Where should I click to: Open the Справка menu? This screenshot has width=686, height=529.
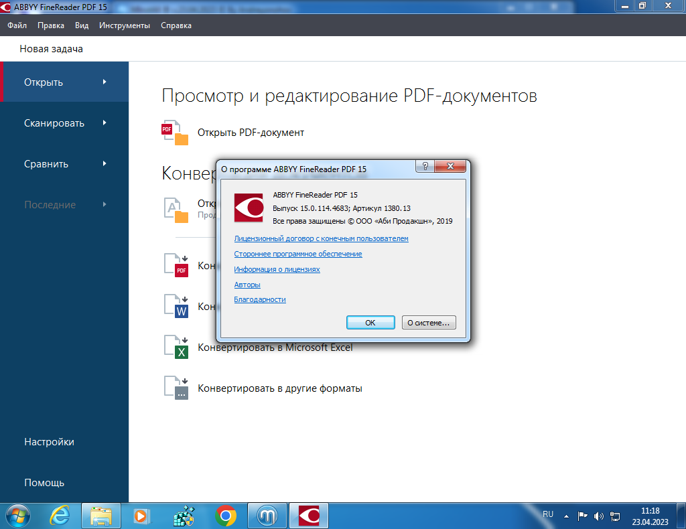tap(176, 25)
